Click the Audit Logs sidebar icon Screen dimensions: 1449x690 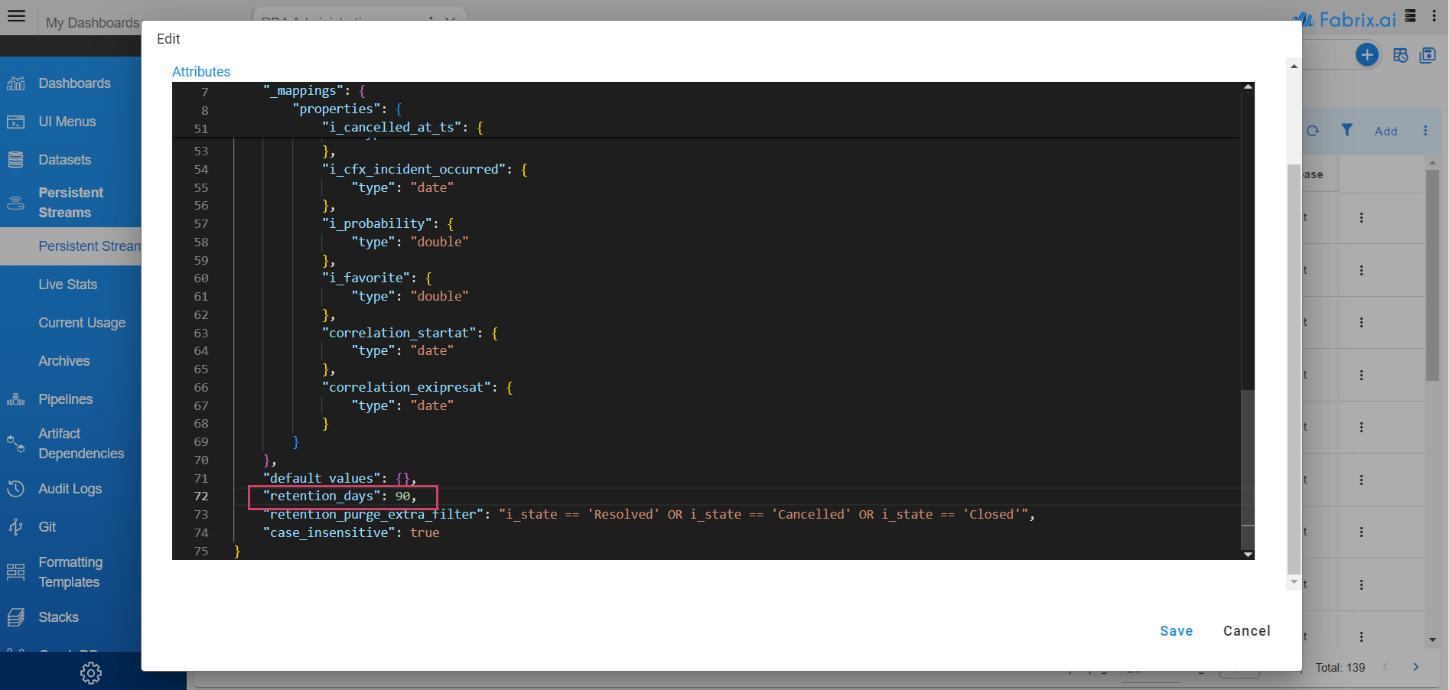click(16, 489)
